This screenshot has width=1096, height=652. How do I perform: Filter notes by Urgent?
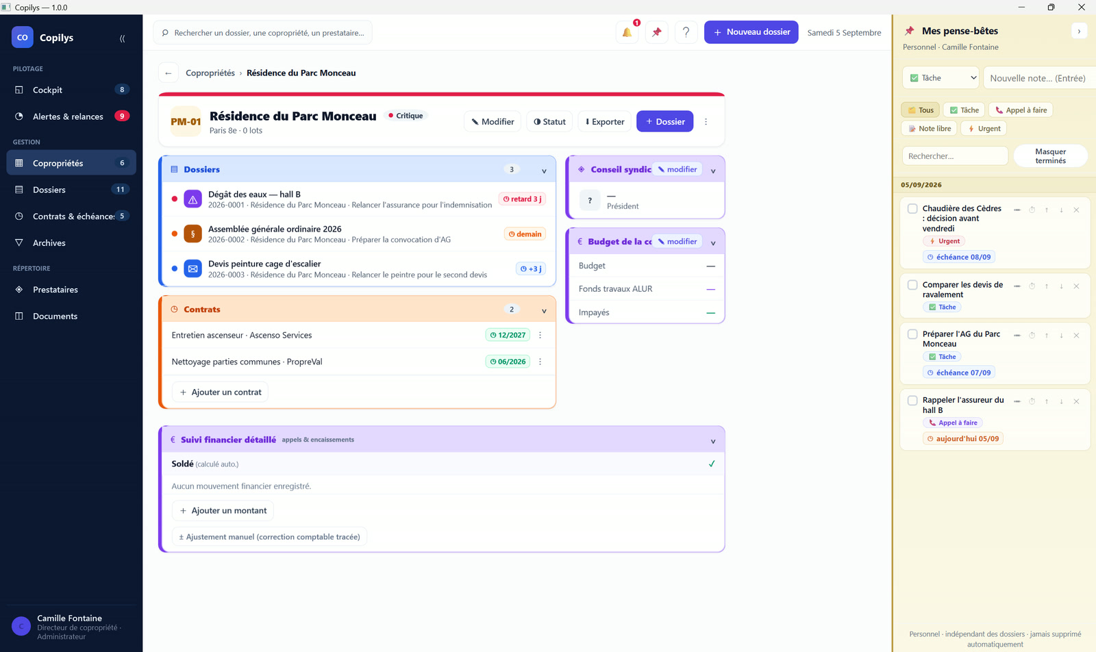(984, 129)
